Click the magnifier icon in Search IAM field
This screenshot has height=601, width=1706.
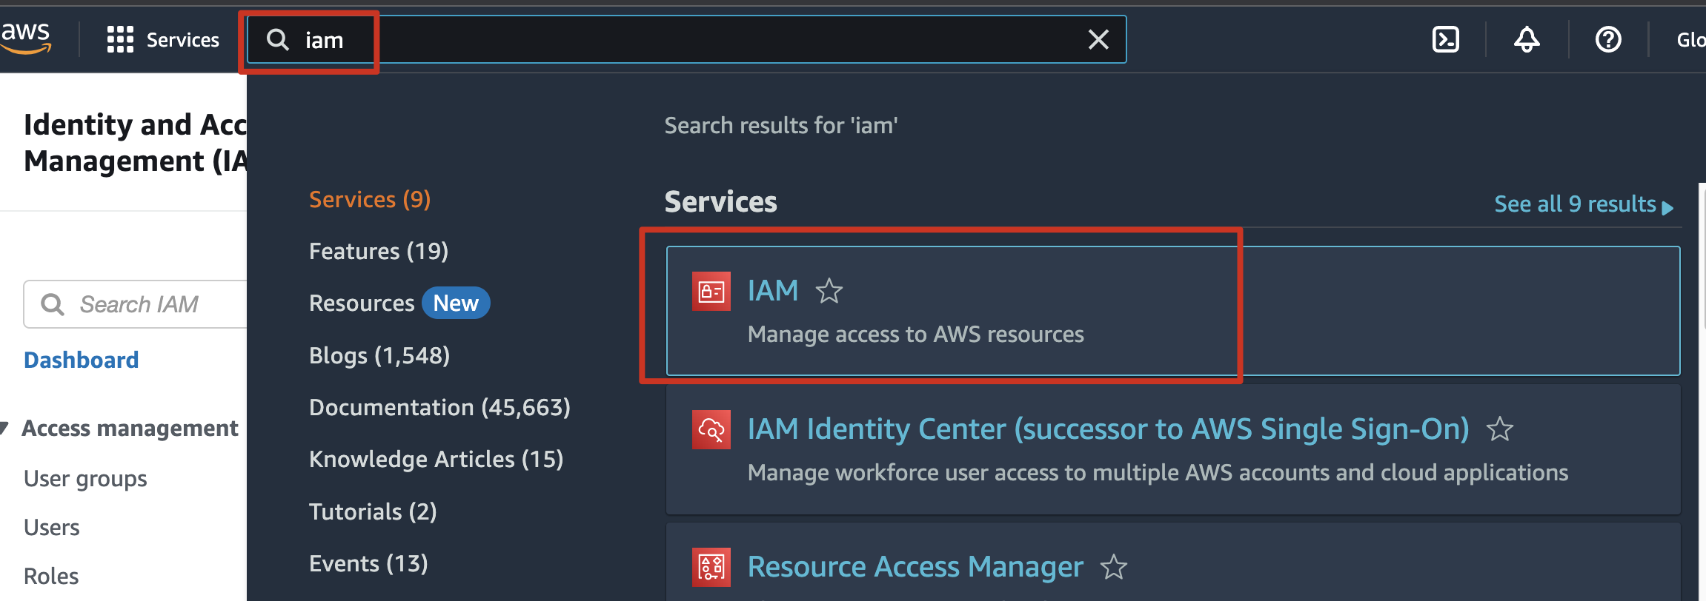coord(53,304)
